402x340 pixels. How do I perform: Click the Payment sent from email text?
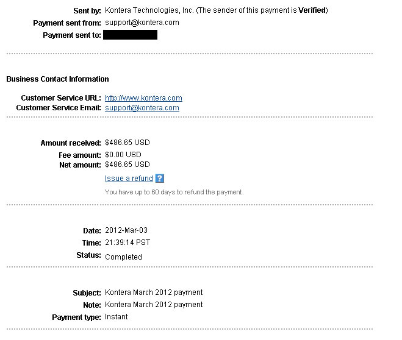tap(142, 23)
